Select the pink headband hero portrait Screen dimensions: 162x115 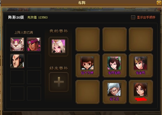[x=34, y=44]
